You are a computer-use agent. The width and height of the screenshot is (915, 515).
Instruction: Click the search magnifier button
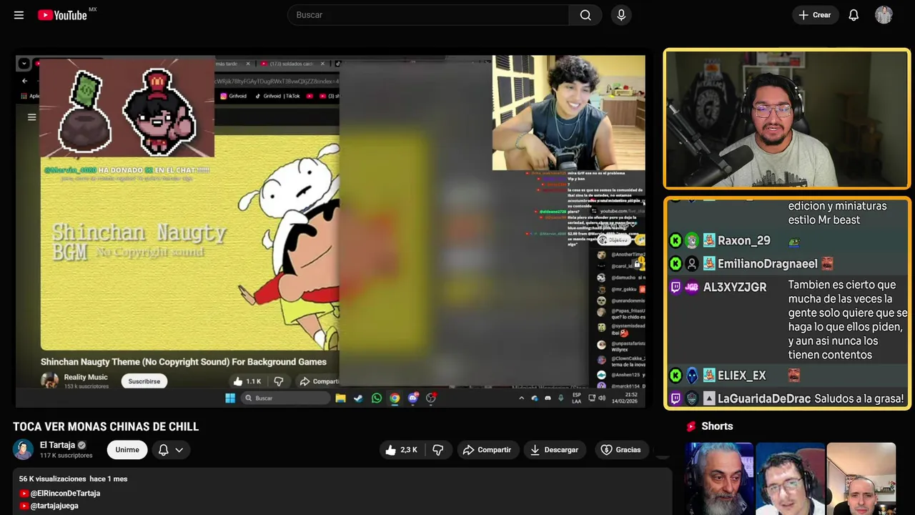pyautogui.click(x=585, y=15)
